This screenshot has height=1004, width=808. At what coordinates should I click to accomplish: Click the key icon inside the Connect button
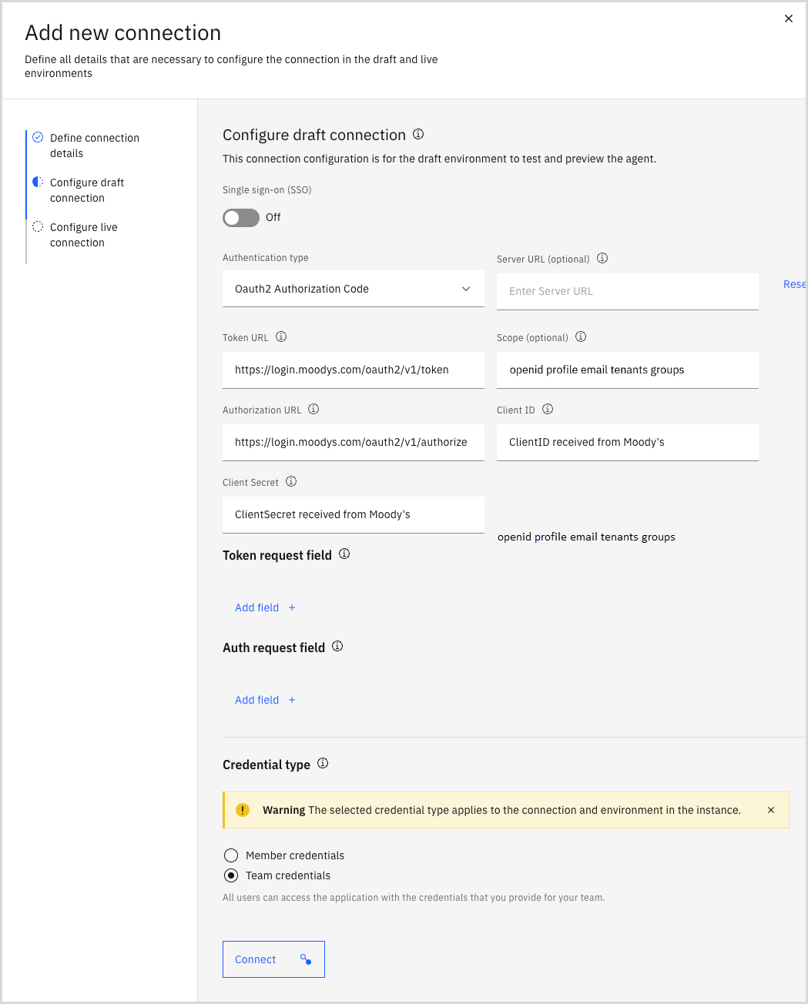306,959
